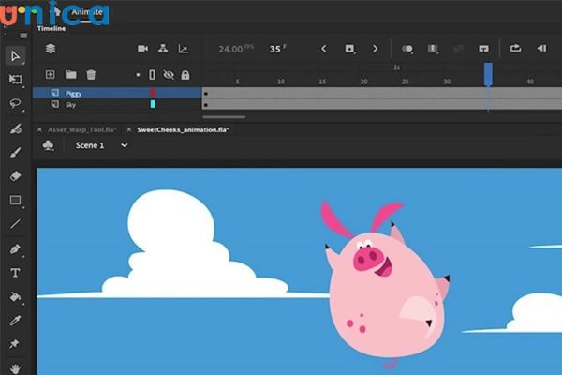Open the layer view options stack icon
562x375 pixels.
[x=51, y=49]
